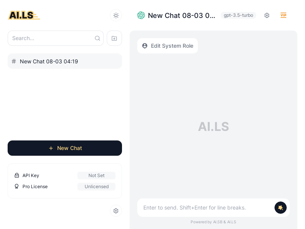The image size is (305, 229).
Task: Open the Edit System Role button
Action: point(167,46)
